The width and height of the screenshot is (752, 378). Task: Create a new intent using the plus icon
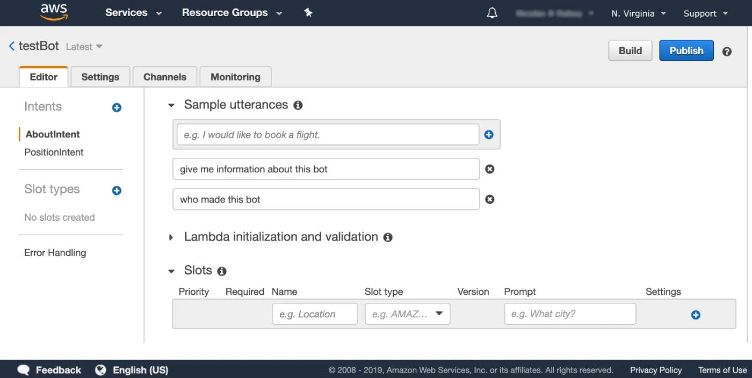click(x=116, y=107)
